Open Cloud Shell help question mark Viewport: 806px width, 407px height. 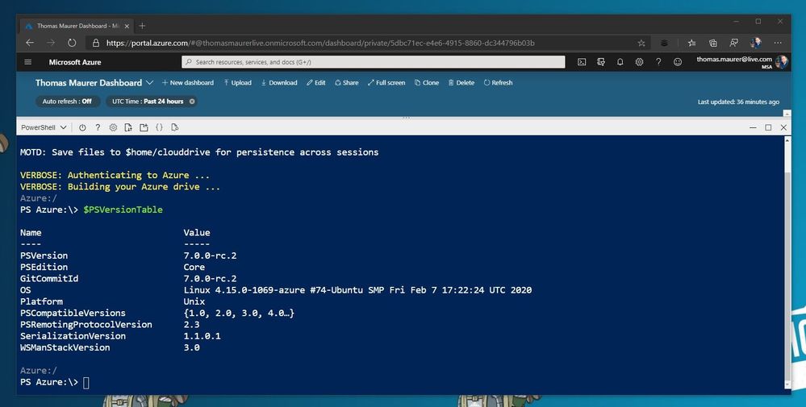98,127
